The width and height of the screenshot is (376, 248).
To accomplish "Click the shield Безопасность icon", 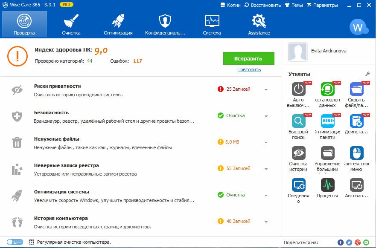I will [x=17, y=116].
